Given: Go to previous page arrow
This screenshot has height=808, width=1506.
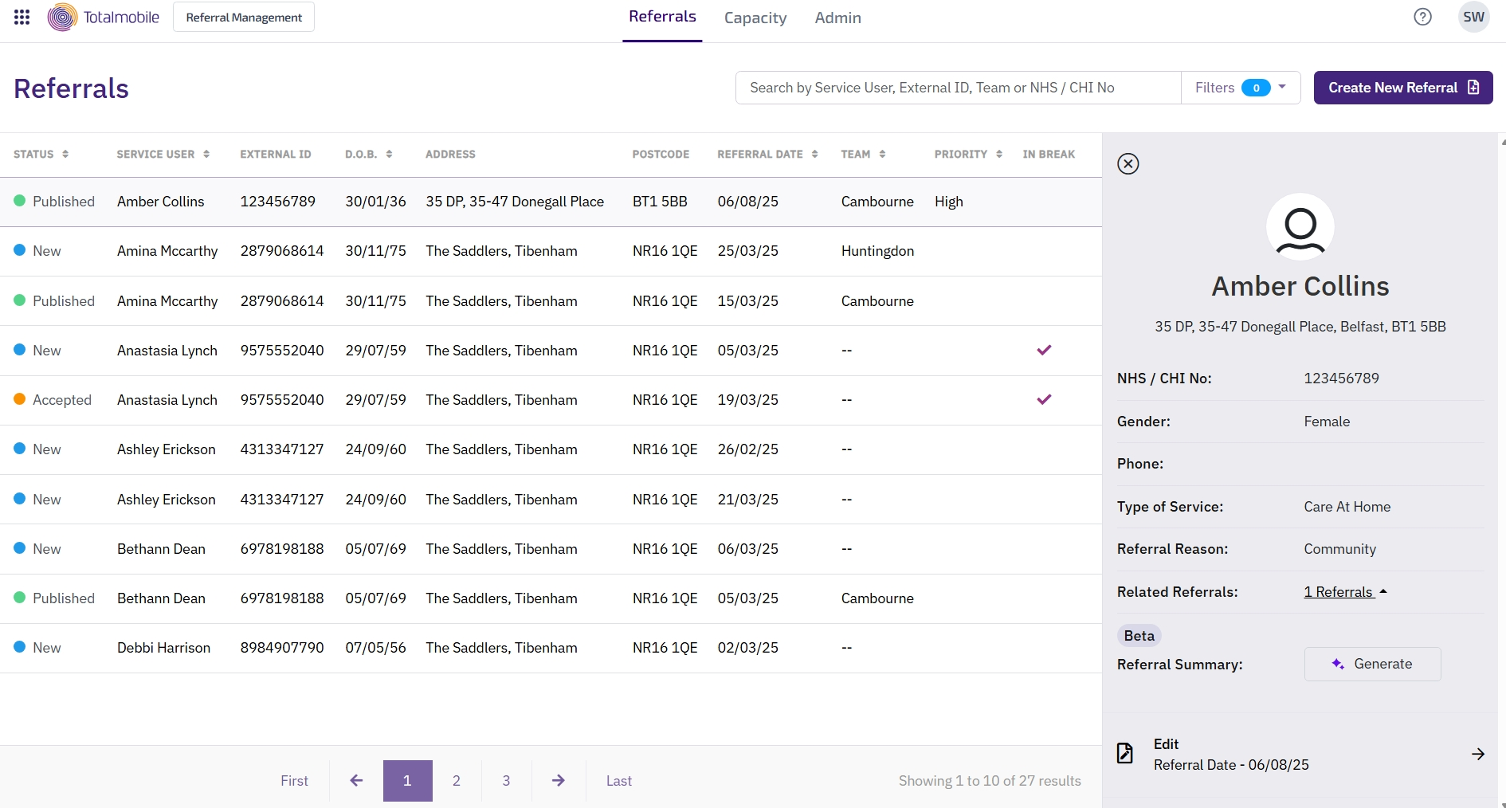Looking at the screenshot, I should coord(356,781).
